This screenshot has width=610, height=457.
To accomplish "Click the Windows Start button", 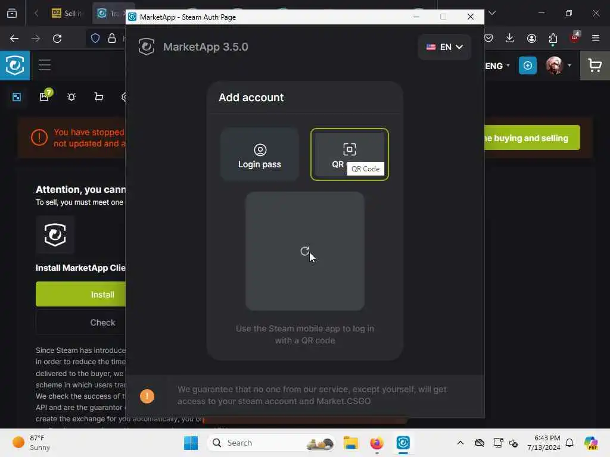I will pos(191,443).
